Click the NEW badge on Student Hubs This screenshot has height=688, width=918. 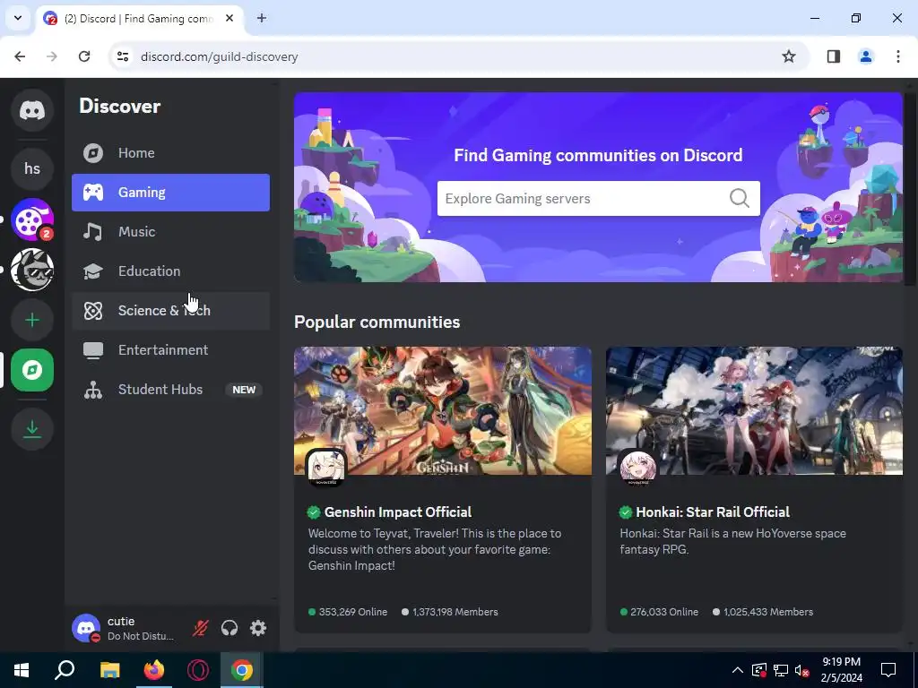[x=244, y=390]
